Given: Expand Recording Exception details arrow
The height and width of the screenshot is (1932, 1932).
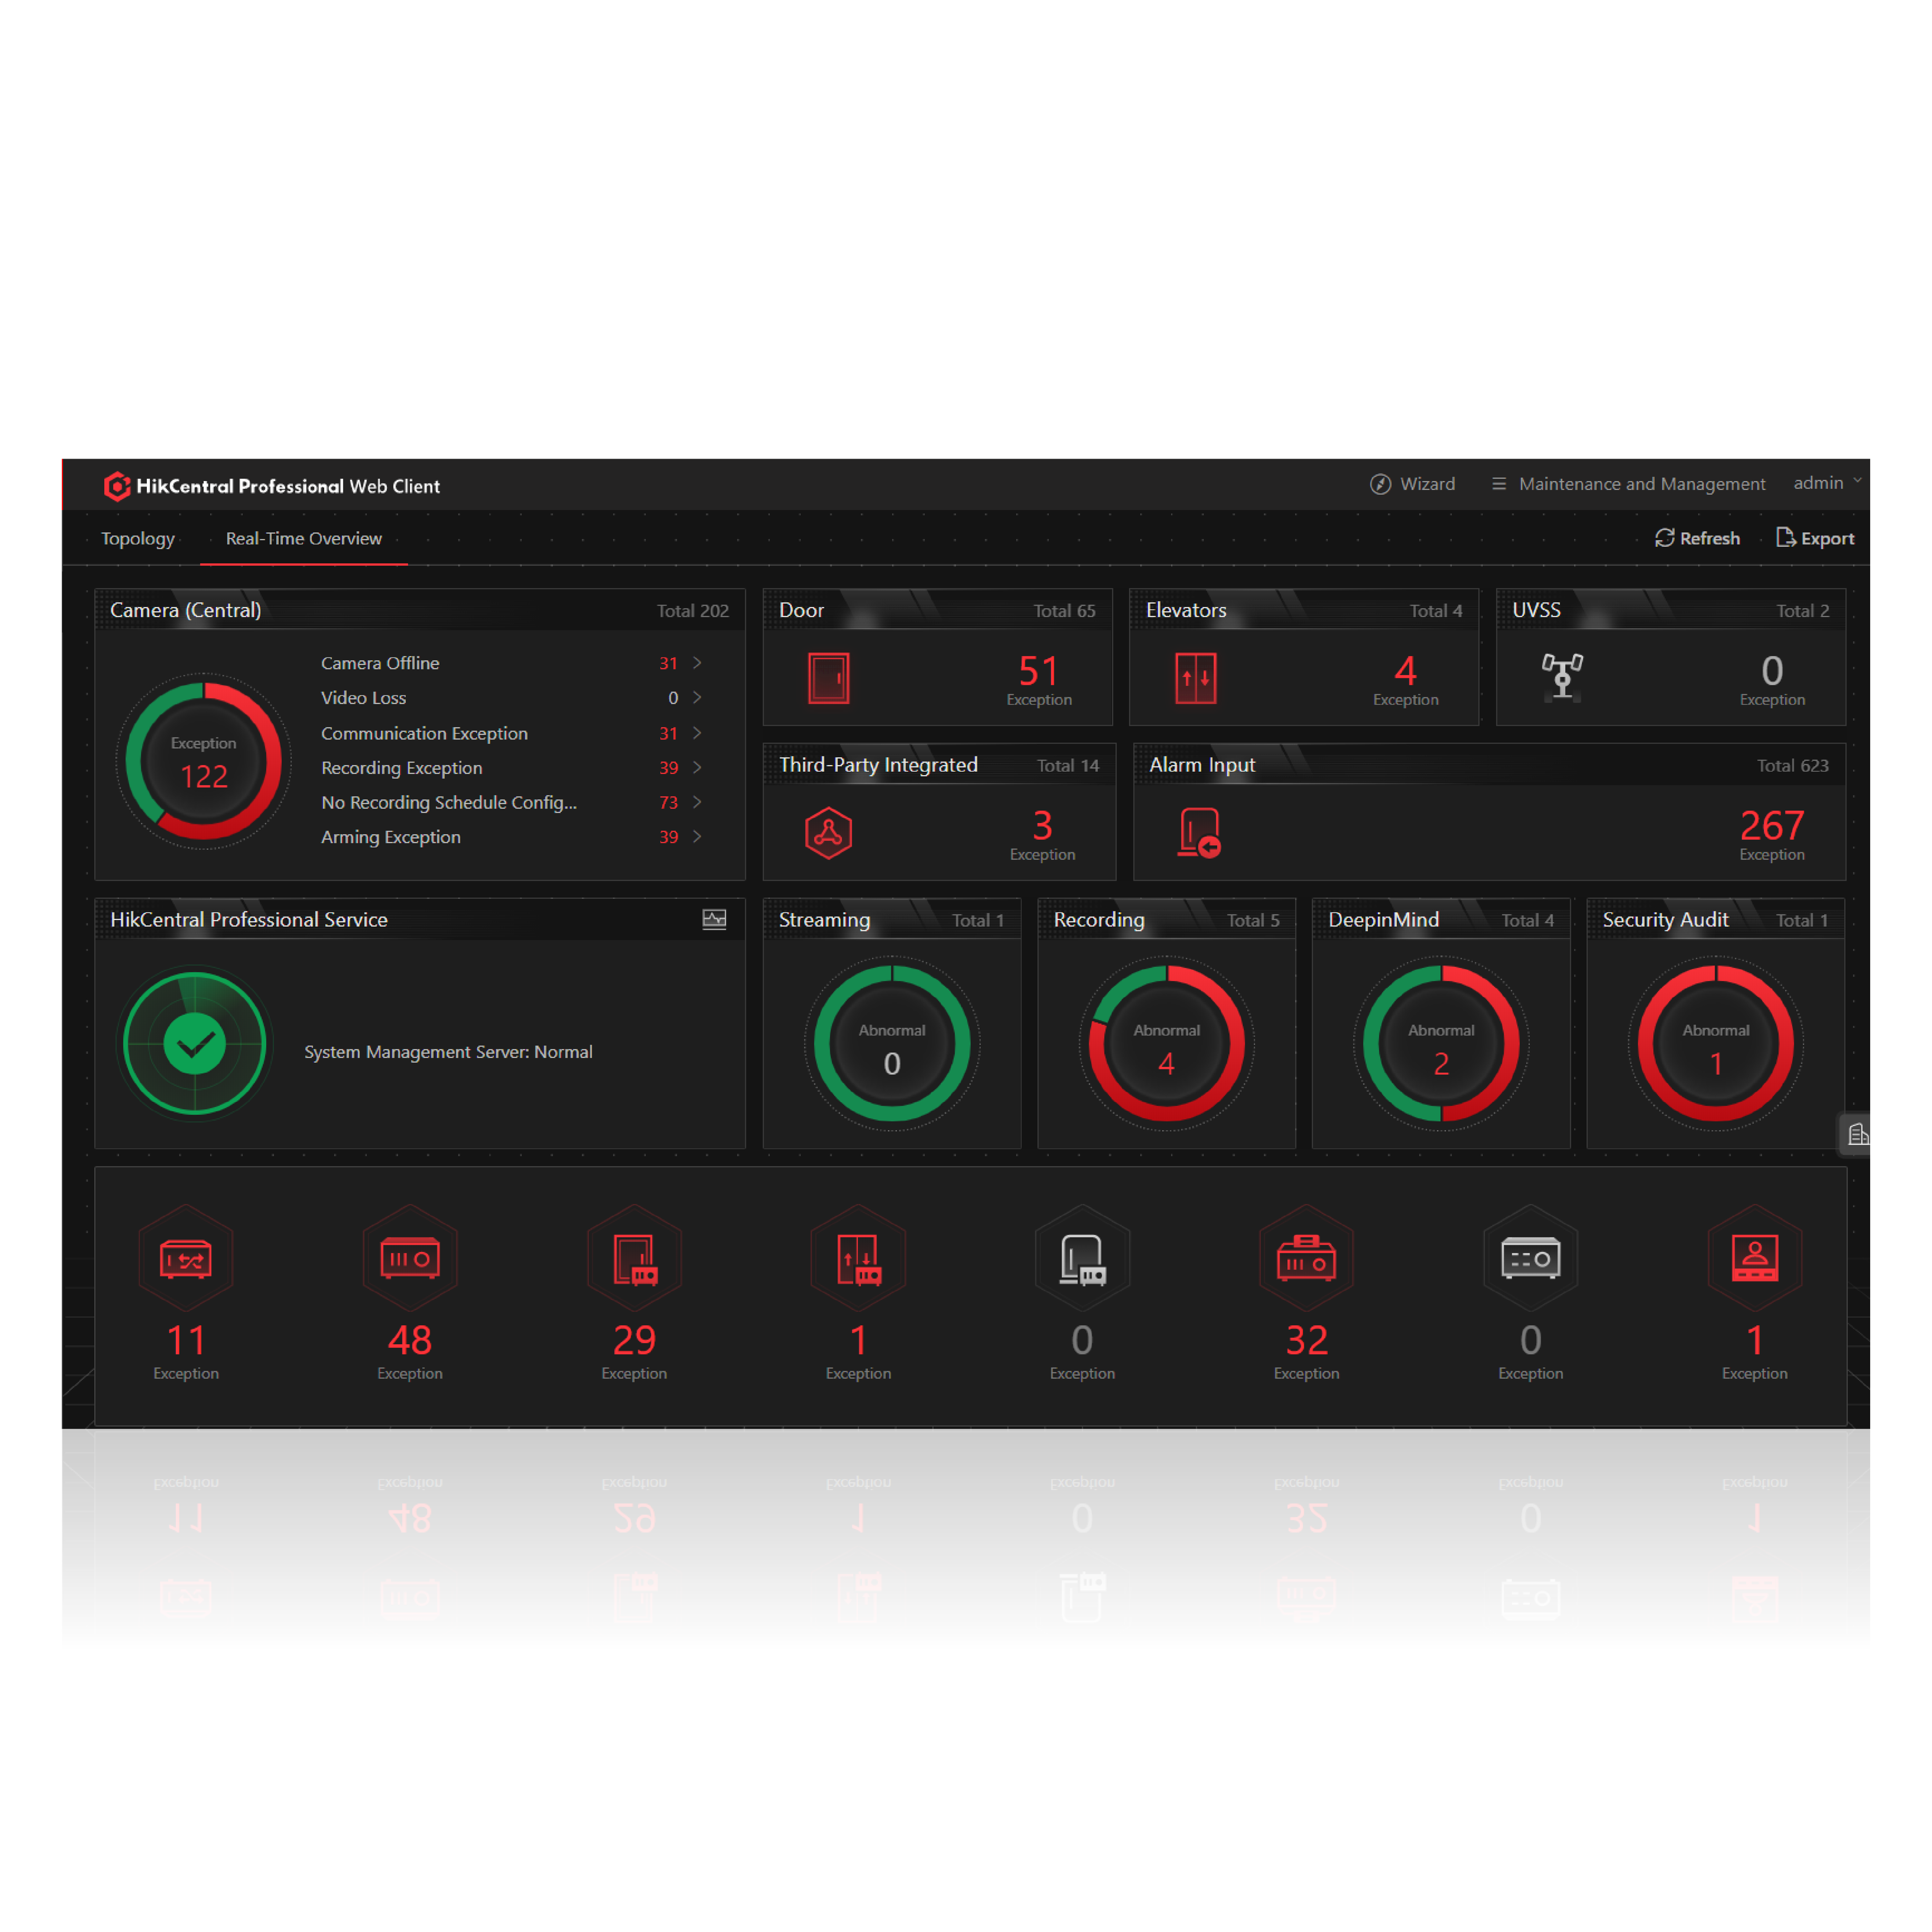Looking at the screenshot, I should click(x=697, y=768).
